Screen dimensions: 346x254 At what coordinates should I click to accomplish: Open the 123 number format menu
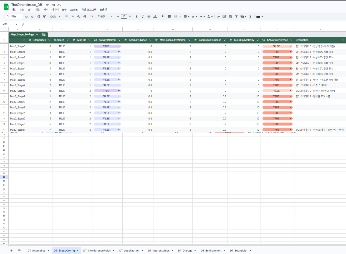click(x=91, y=17)
